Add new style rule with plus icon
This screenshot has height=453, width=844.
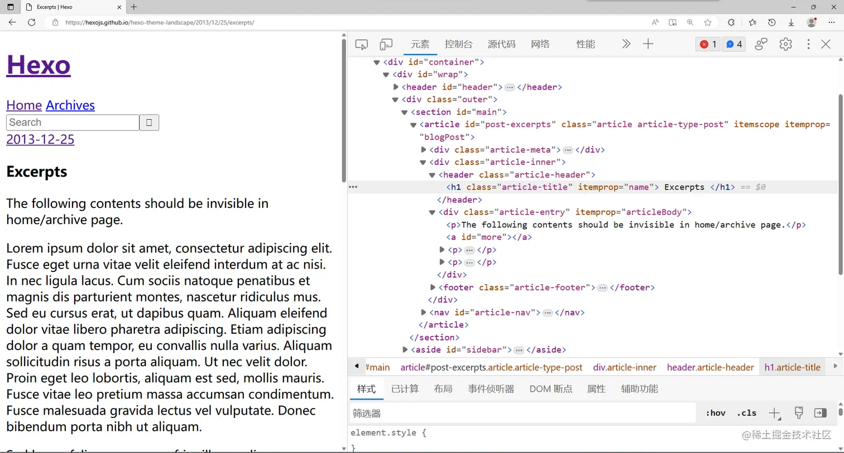(x=774, y=413)
